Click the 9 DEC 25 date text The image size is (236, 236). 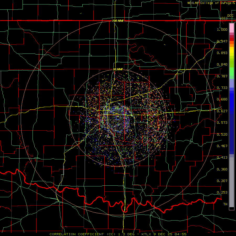click(x=163, y=234)
